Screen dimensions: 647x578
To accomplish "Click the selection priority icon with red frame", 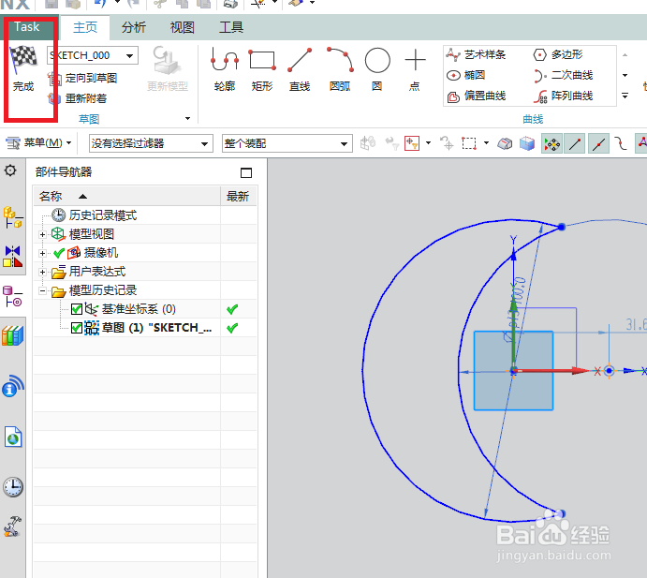I will (x=412, y=143).
